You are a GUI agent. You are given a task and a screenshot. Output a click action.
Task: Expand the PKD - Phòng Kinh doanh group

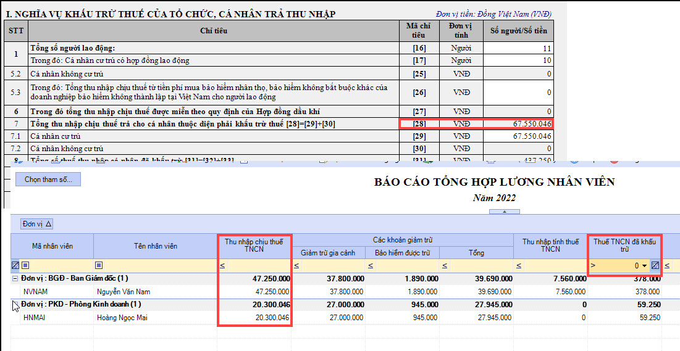pos(15,304)
